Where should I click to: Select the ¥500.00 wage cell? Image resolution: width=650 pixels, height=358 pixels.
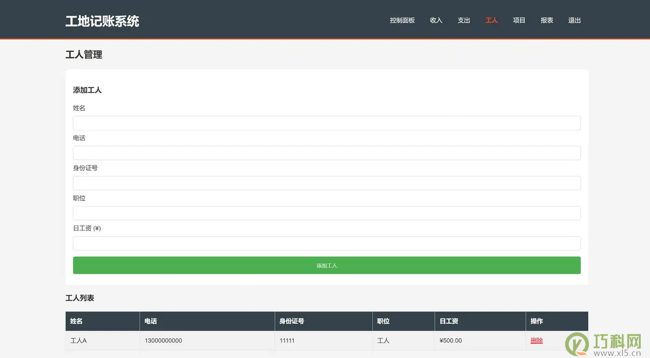coord(480,341)
